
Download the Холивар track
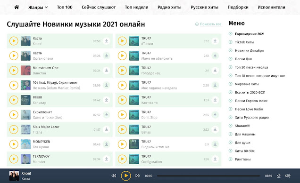pos(107,100)
